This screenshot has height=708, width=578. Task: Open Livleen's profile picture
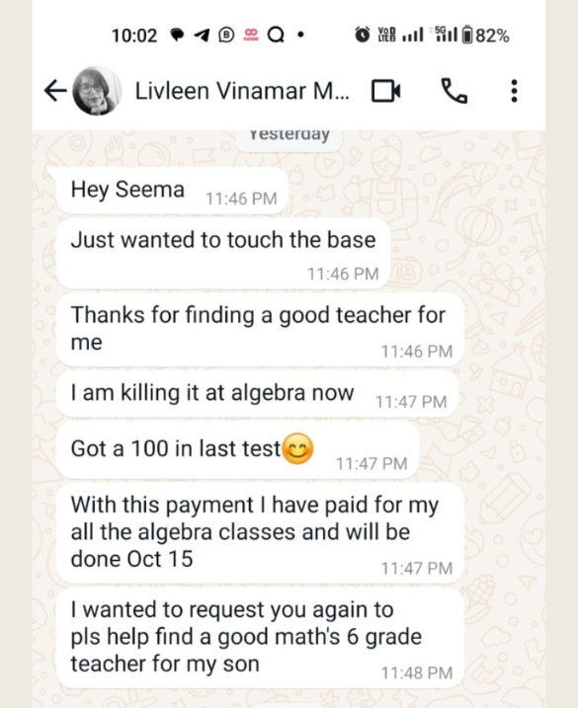(97, 91)
